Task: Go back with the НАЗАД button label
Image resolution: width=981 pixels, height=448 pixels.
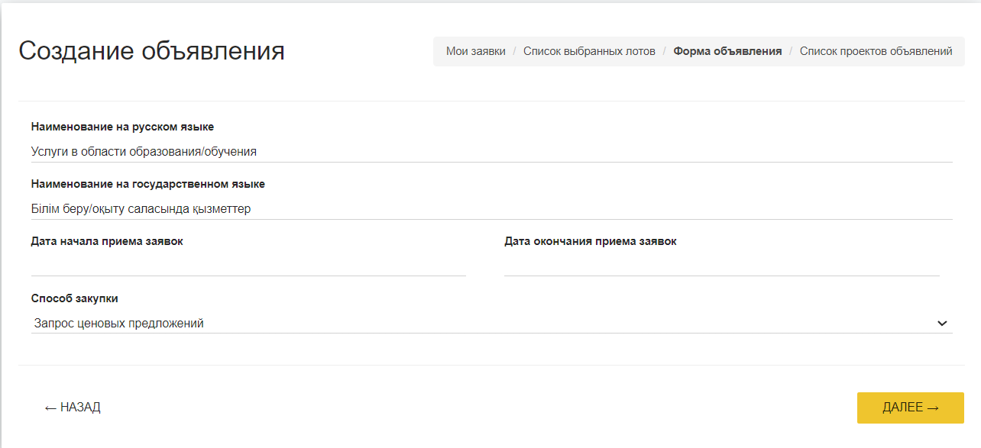Action: click(80, 408)
